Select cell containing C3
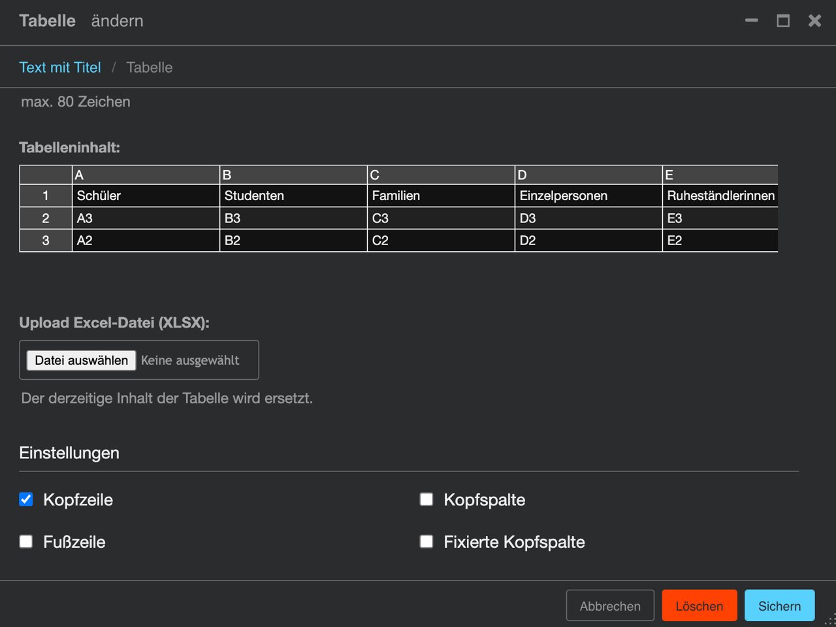This screenshot has height=627, width=836. coord(441,218)
